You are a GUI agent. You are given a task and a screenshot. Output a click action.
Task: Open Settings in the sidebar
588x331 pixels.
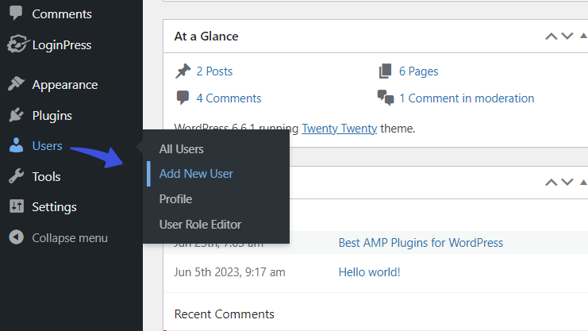(55, 207)
